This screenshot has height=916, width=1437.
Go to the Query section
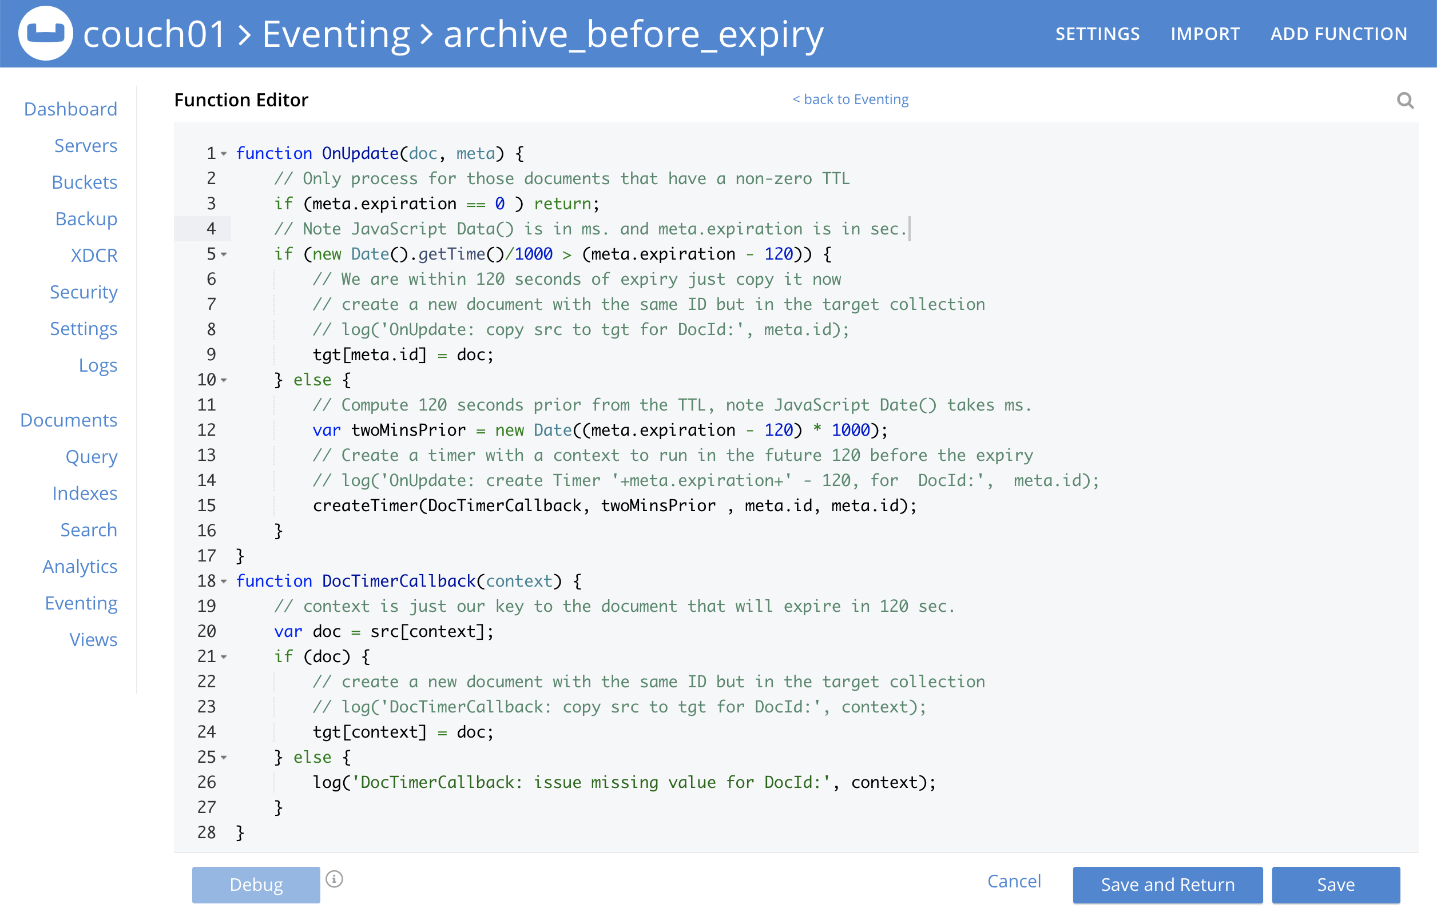coord(92,457)
